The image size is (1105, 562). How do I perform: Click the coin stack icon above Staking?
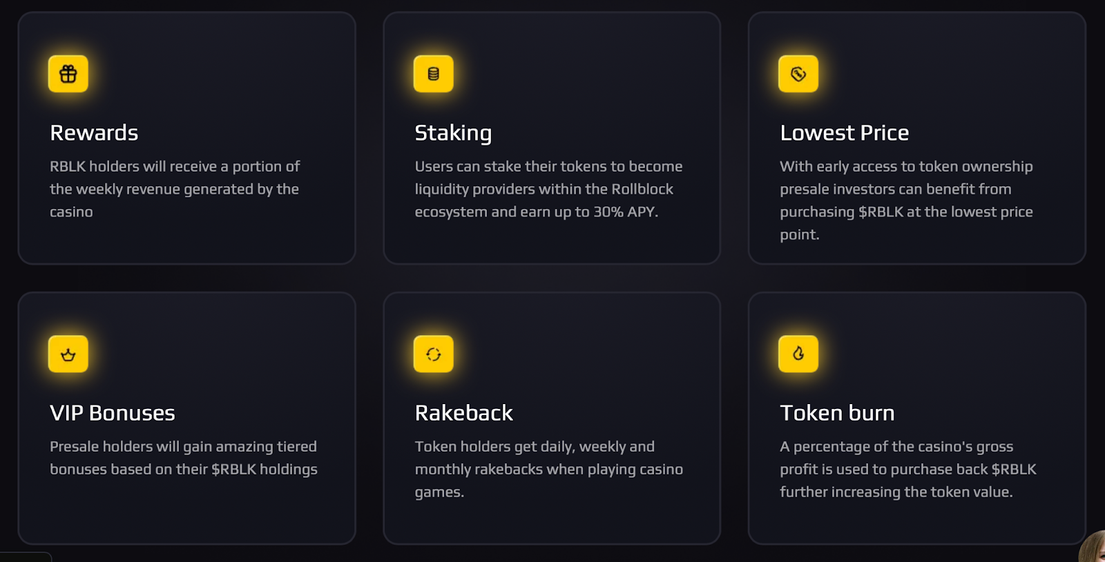434,74
